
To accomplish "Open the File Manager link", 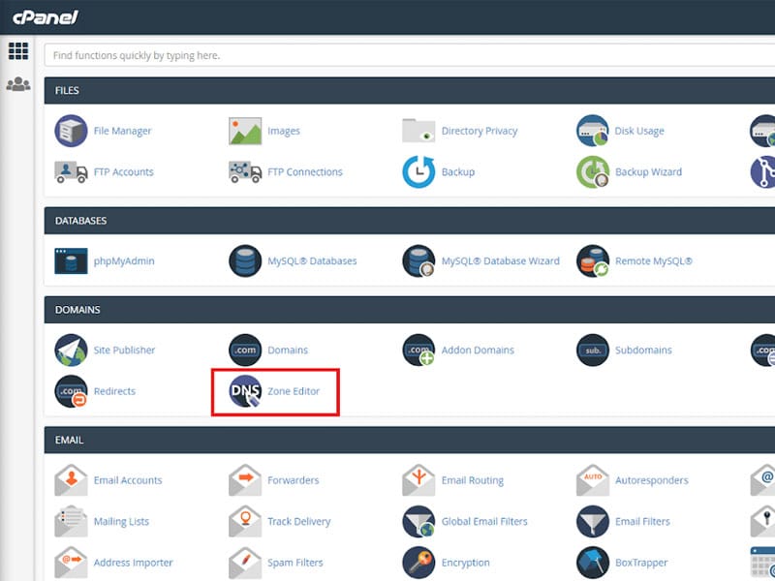I will coord(123,131).
